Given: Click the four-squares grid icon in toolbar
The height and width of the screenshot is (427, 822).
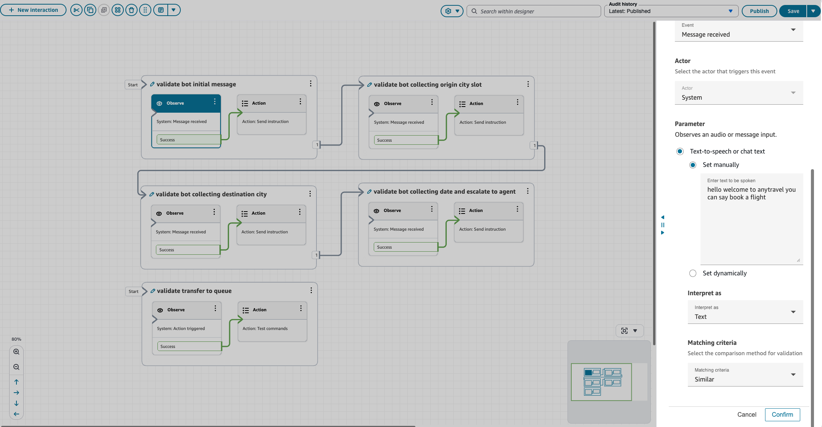Looking at the screenshot, I should [118, 10].
